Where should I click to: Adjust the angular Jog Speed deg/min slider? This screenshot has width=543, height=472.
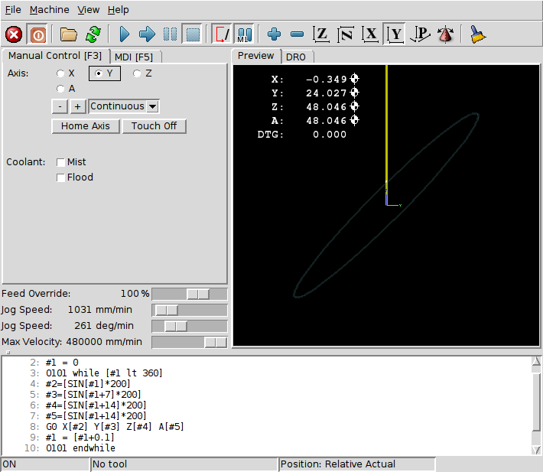(190, 326)
